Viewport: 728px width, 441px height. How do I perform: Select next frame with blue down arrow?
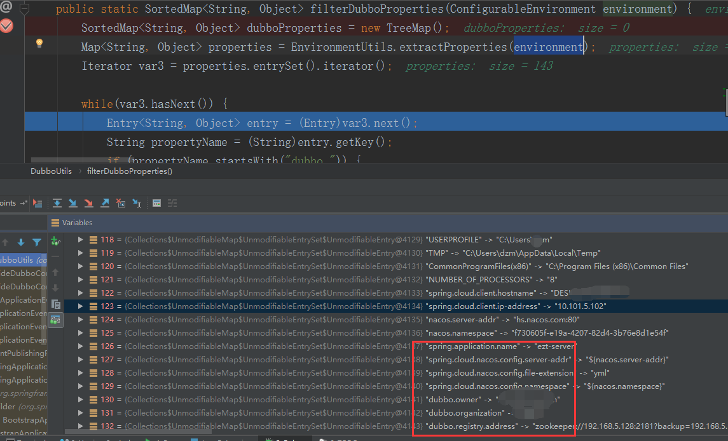click(x=21, y=242)
